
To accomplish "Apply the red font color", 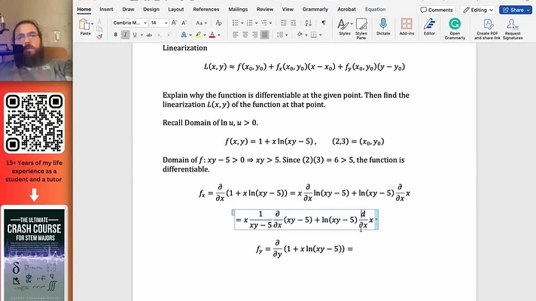I will (212, 35).
